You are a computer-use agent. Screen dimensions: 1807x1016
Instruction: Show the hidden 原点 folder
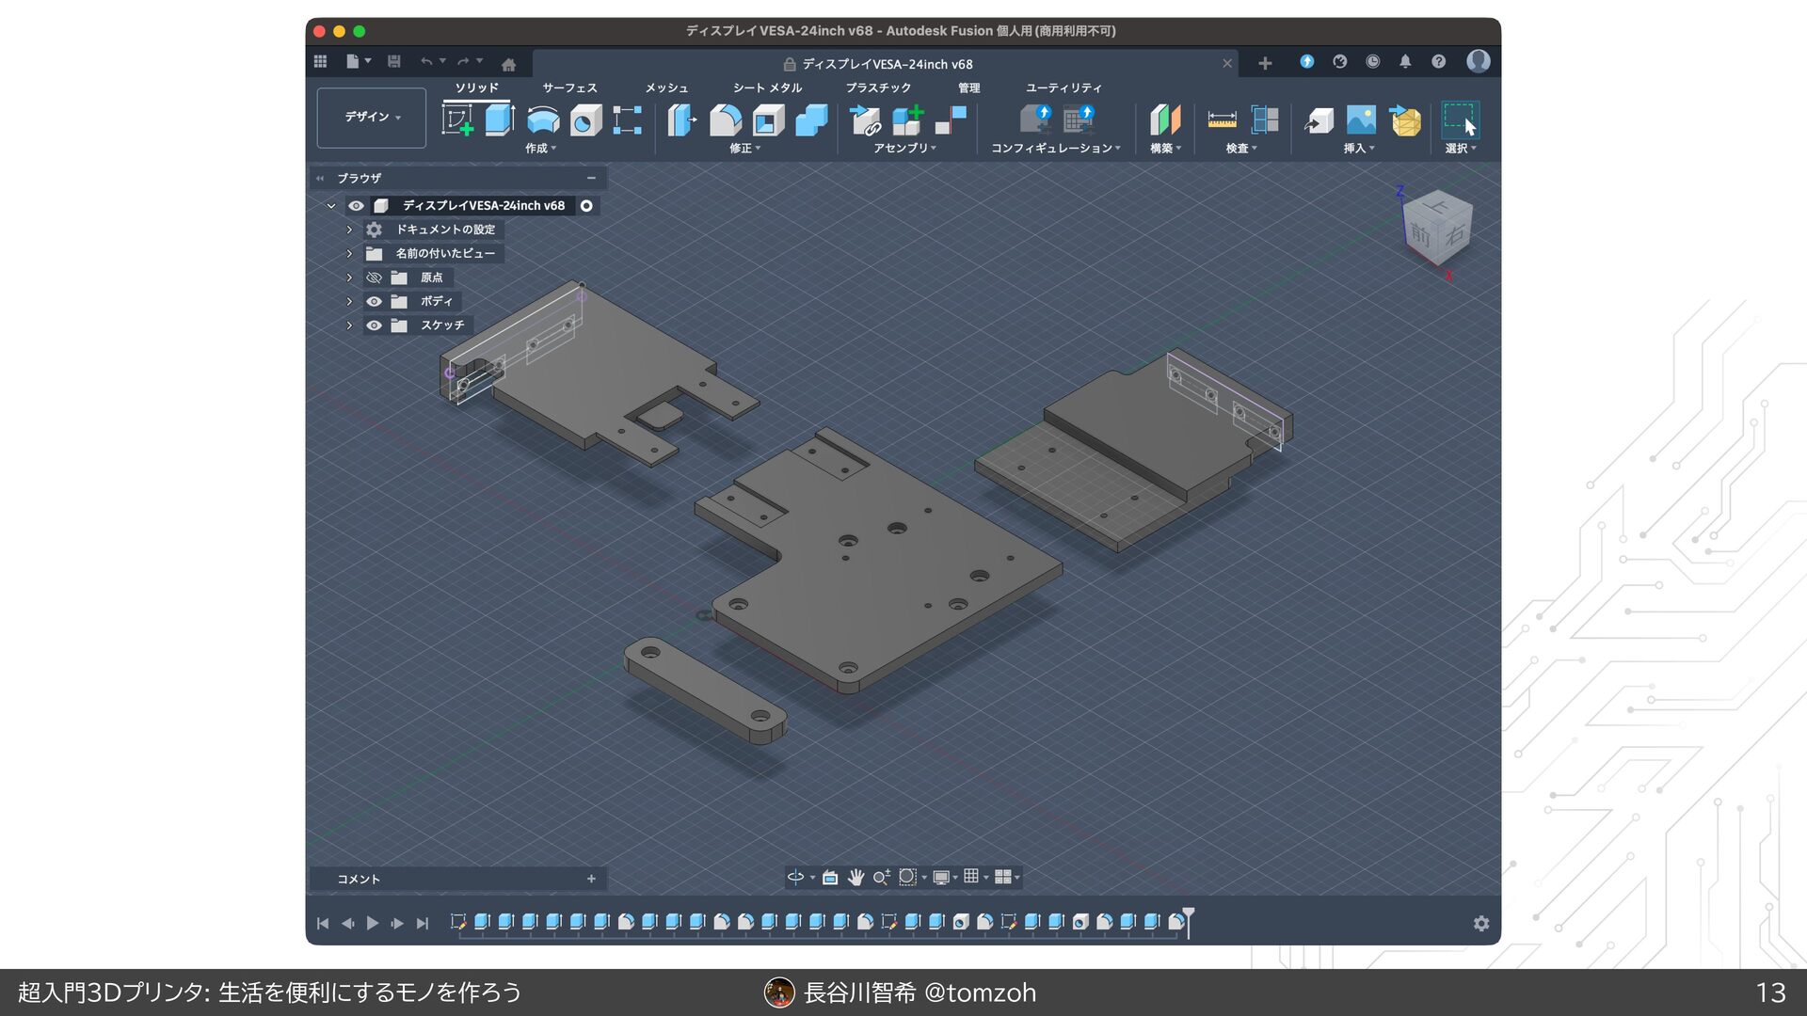374,278
